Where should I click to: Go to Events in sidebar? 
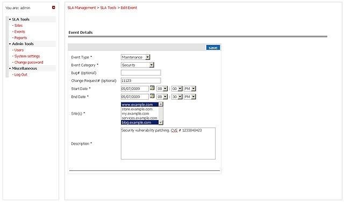19,32
